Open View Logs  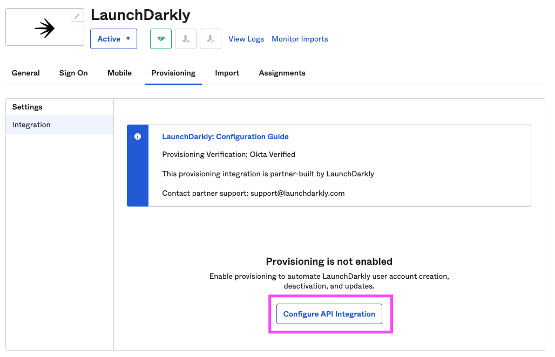coord(246,38)
